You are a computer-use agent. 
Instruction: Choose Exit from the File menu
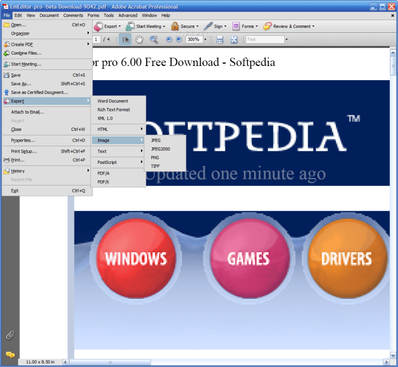47,191
